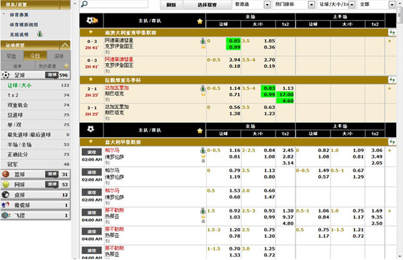Viewport: 403px width, 260px height.
Task: Click the 滚球 live badge on 篮球
Action: pos(52,174)
